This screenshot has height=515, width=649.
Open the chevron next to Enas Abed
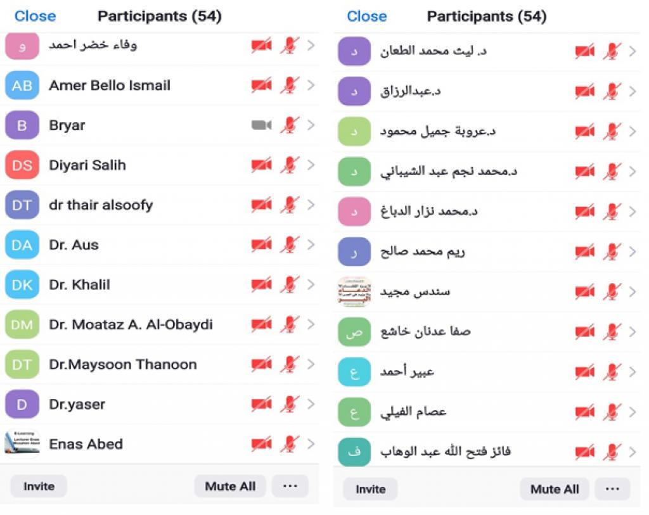pos(311,444)
